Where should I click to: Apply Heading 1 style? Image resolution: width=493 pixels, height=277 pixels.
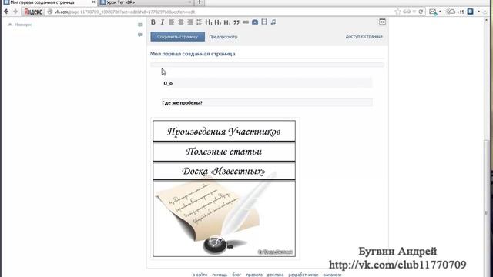[209, 22]
